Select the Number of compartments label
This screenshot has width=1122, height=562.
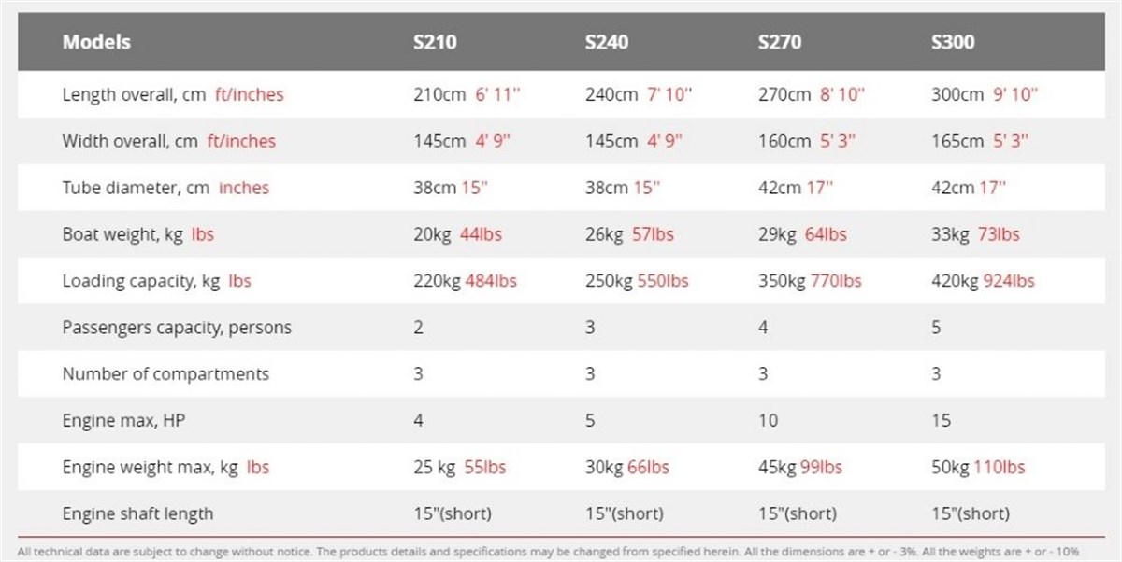click(165, 374)
